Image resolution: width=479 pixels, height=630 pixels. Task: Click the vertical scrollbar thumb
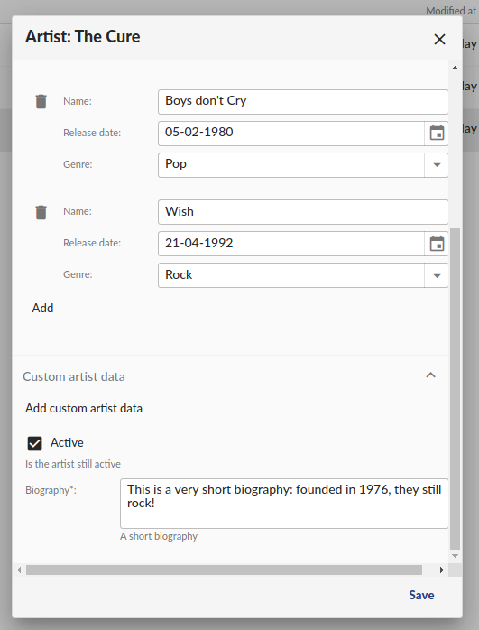point(455,388)
